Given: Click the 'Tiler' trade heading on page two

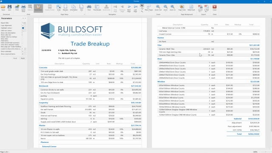Looking at the screenshot, I should pyautogui.click(x=159, y=45).
